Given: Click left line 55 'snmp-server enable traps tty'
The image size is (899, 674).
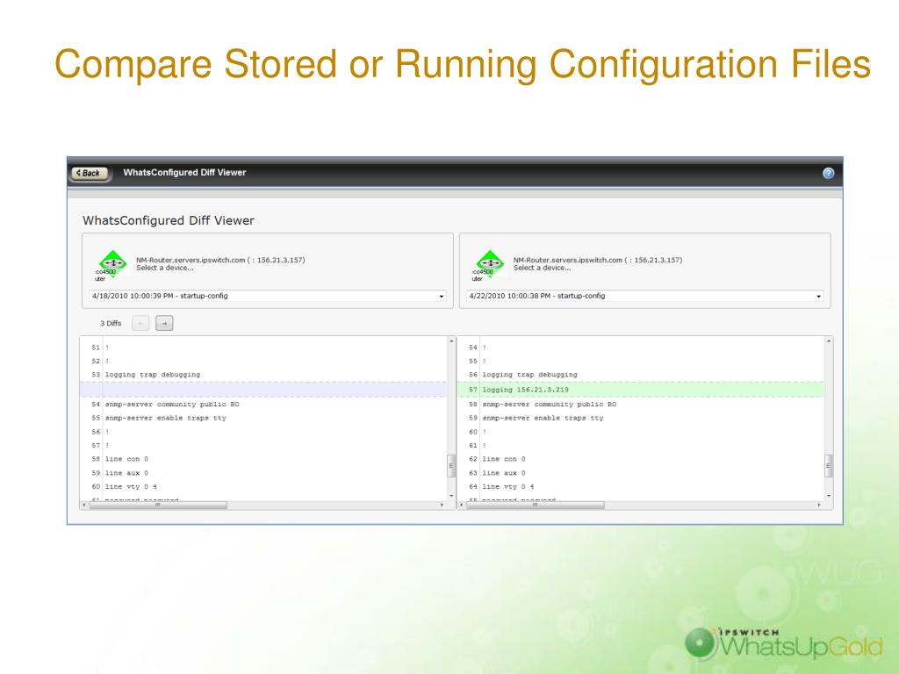Looking at the screenshot, I should coord(166,419).
